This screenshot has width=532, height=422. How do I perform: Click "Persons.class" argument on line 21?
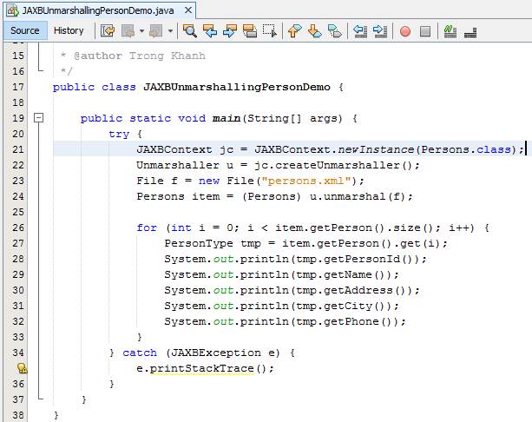pyautogui.click(x=466, y=149)
